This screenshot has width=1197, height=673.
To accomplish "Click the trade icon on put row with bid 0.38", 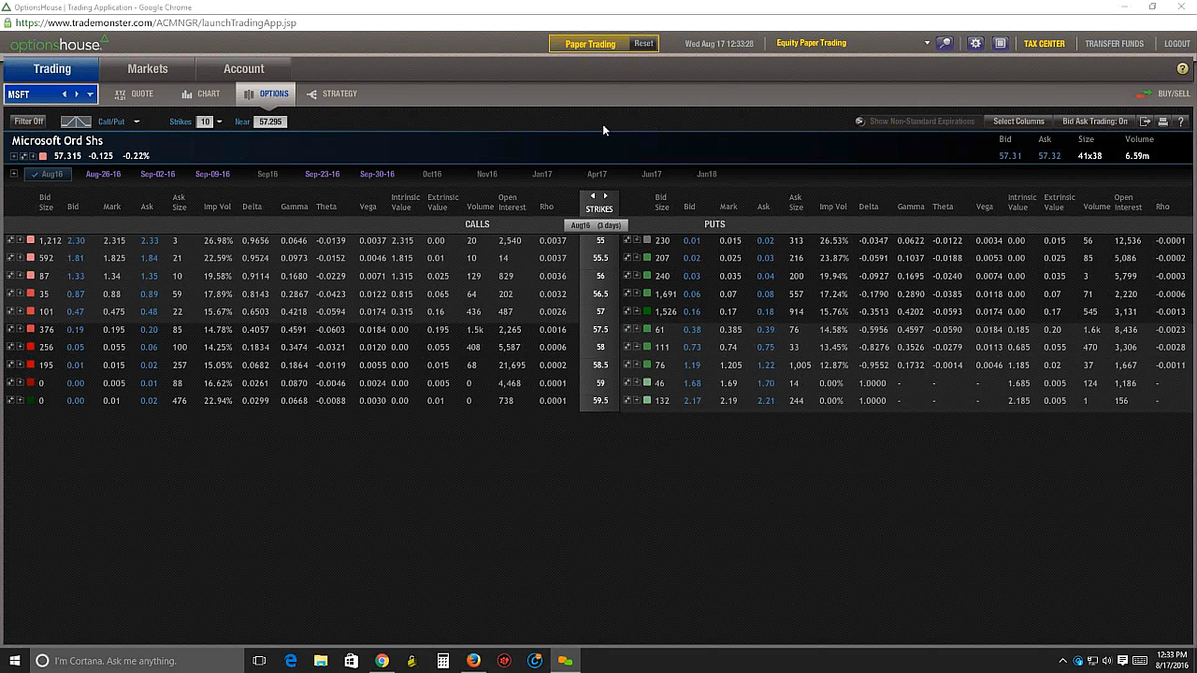I will (627, 329).
